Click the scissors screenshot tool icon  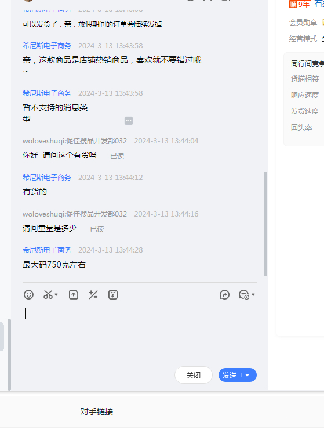pos(48,295)
